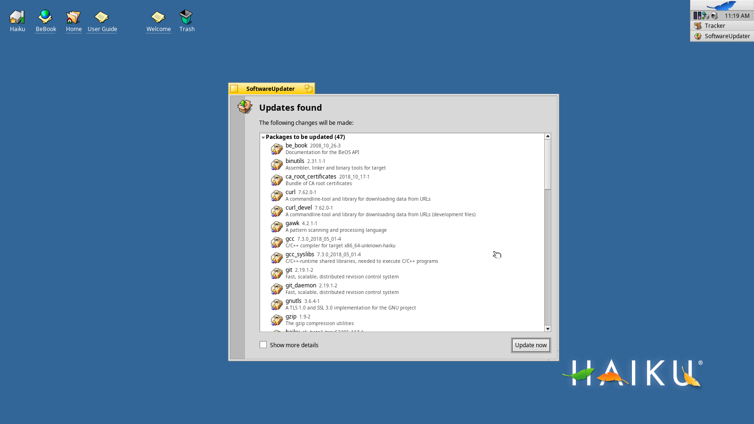Image resolution: width=754 pixels, height=424 pixels.
Task: Close SoftwareUpdater with the yellow close box
Action: pyautogui.click(x=234, y=89)
